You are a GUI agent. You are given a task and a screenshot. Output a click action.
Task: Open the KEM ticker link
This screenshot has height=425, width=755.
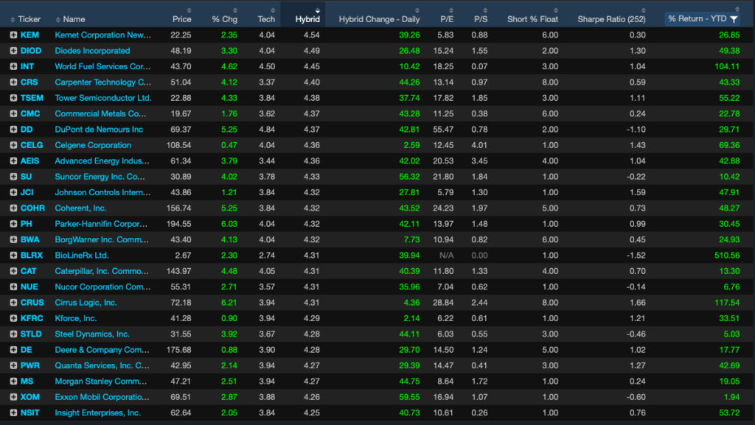click(x=29, y=35)
